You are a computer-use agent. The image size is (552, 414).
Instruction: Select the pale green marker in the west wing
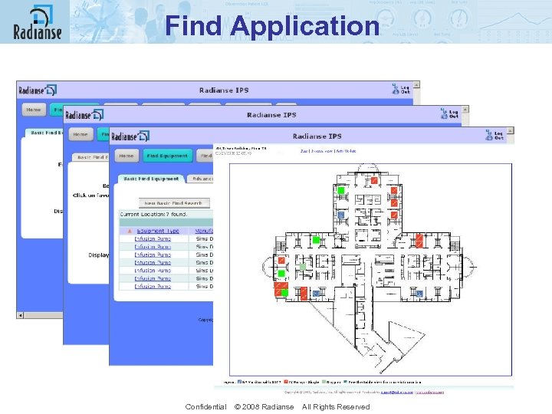pos(302,267)
